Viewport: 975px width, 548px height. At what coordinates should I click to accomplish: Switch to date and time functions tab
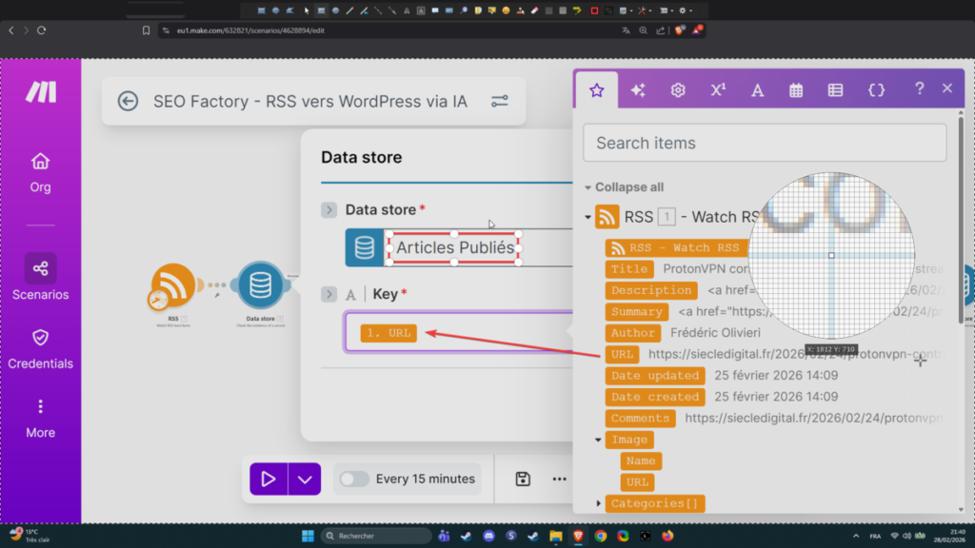pos(796,89)
